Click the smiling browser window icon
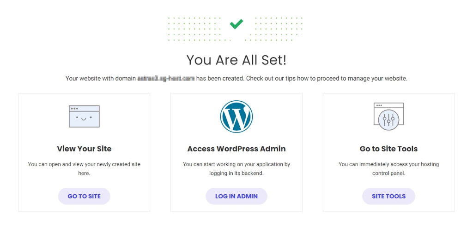 coord(84,116)
